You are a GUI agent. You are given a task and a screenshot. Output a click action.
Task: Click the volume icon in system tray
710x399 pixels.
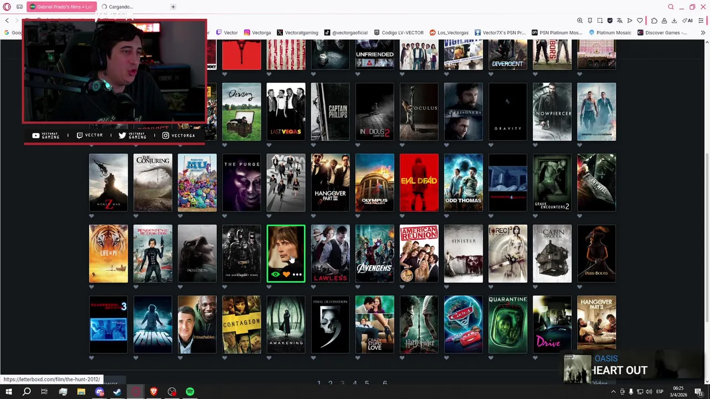pyautogui.click(x=650, y=392)
